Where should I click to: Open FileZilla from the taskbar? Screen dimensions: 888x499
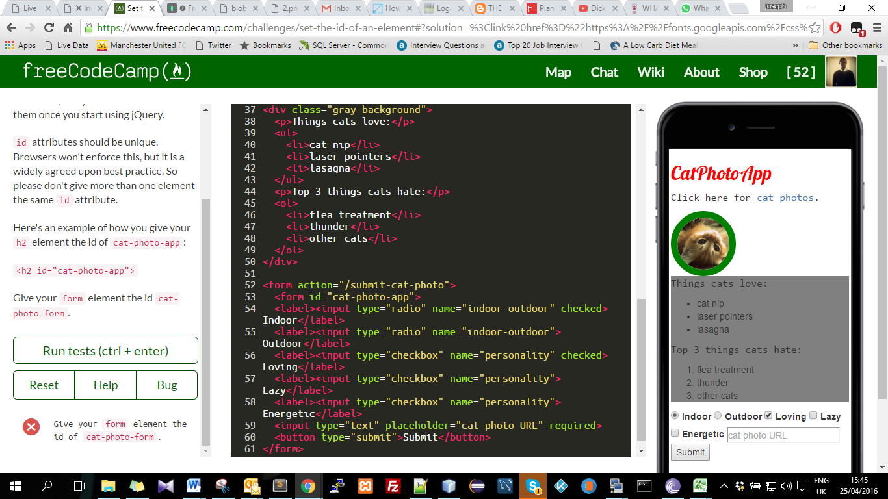tap(392, 485)
